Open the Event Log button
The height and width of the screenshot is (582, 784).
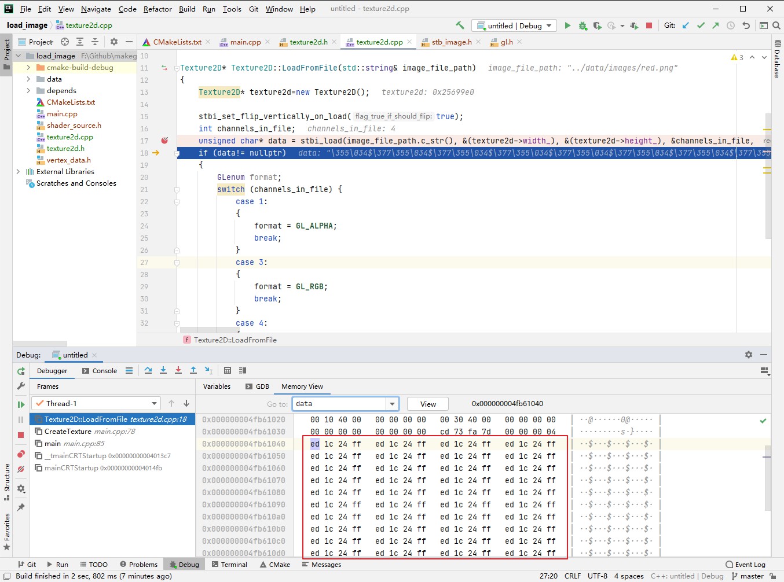(x=746, y=564)
